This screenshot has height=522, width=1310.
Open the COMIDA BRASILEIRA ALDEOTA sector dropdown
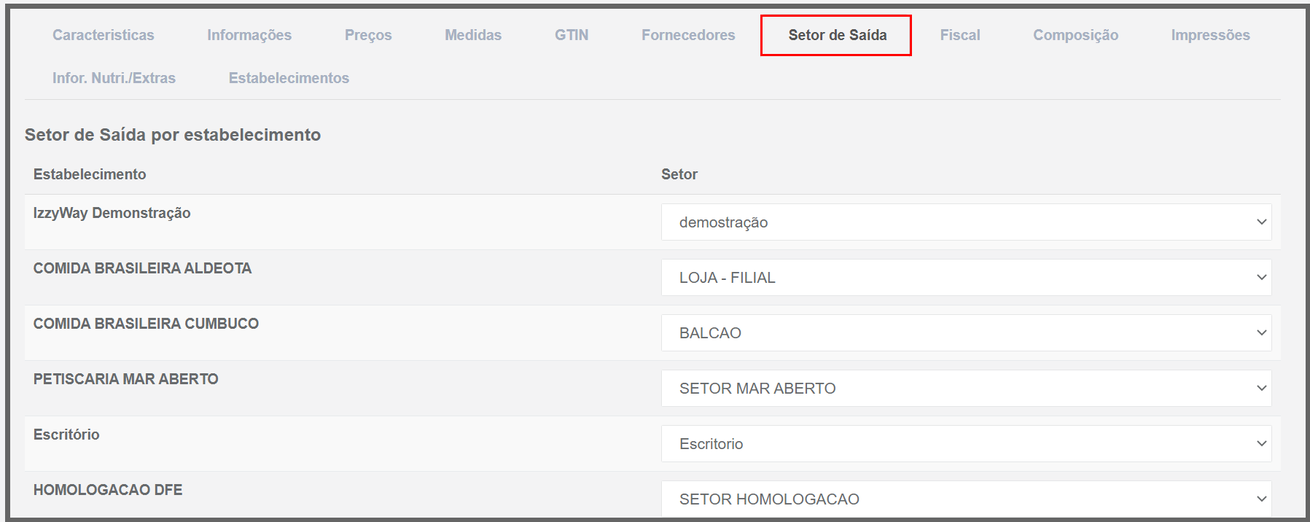(966, 278)
